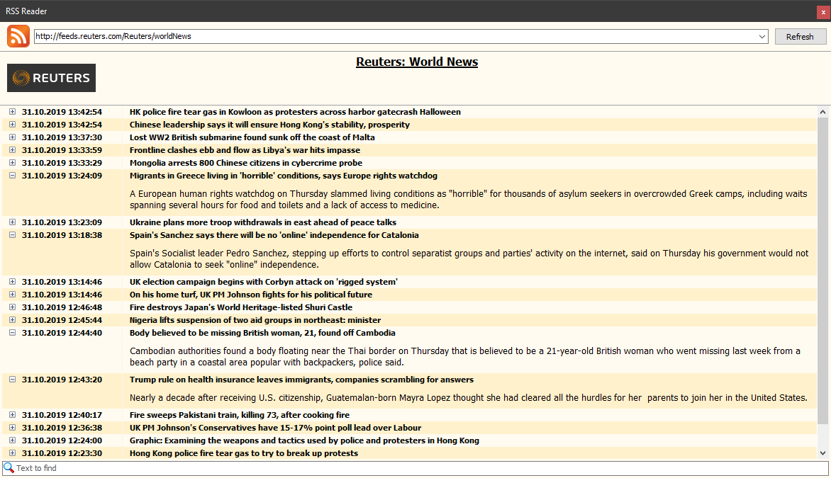Expand the Lost WW2 British submarine entry
The image size is (831, 478).
[x=12, y=137]
